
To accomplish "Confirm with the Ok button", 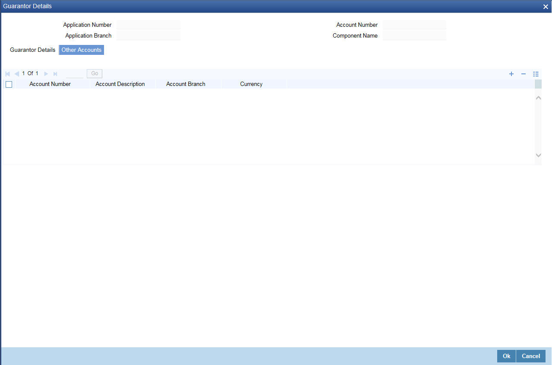I will click(x=506, y=356).
